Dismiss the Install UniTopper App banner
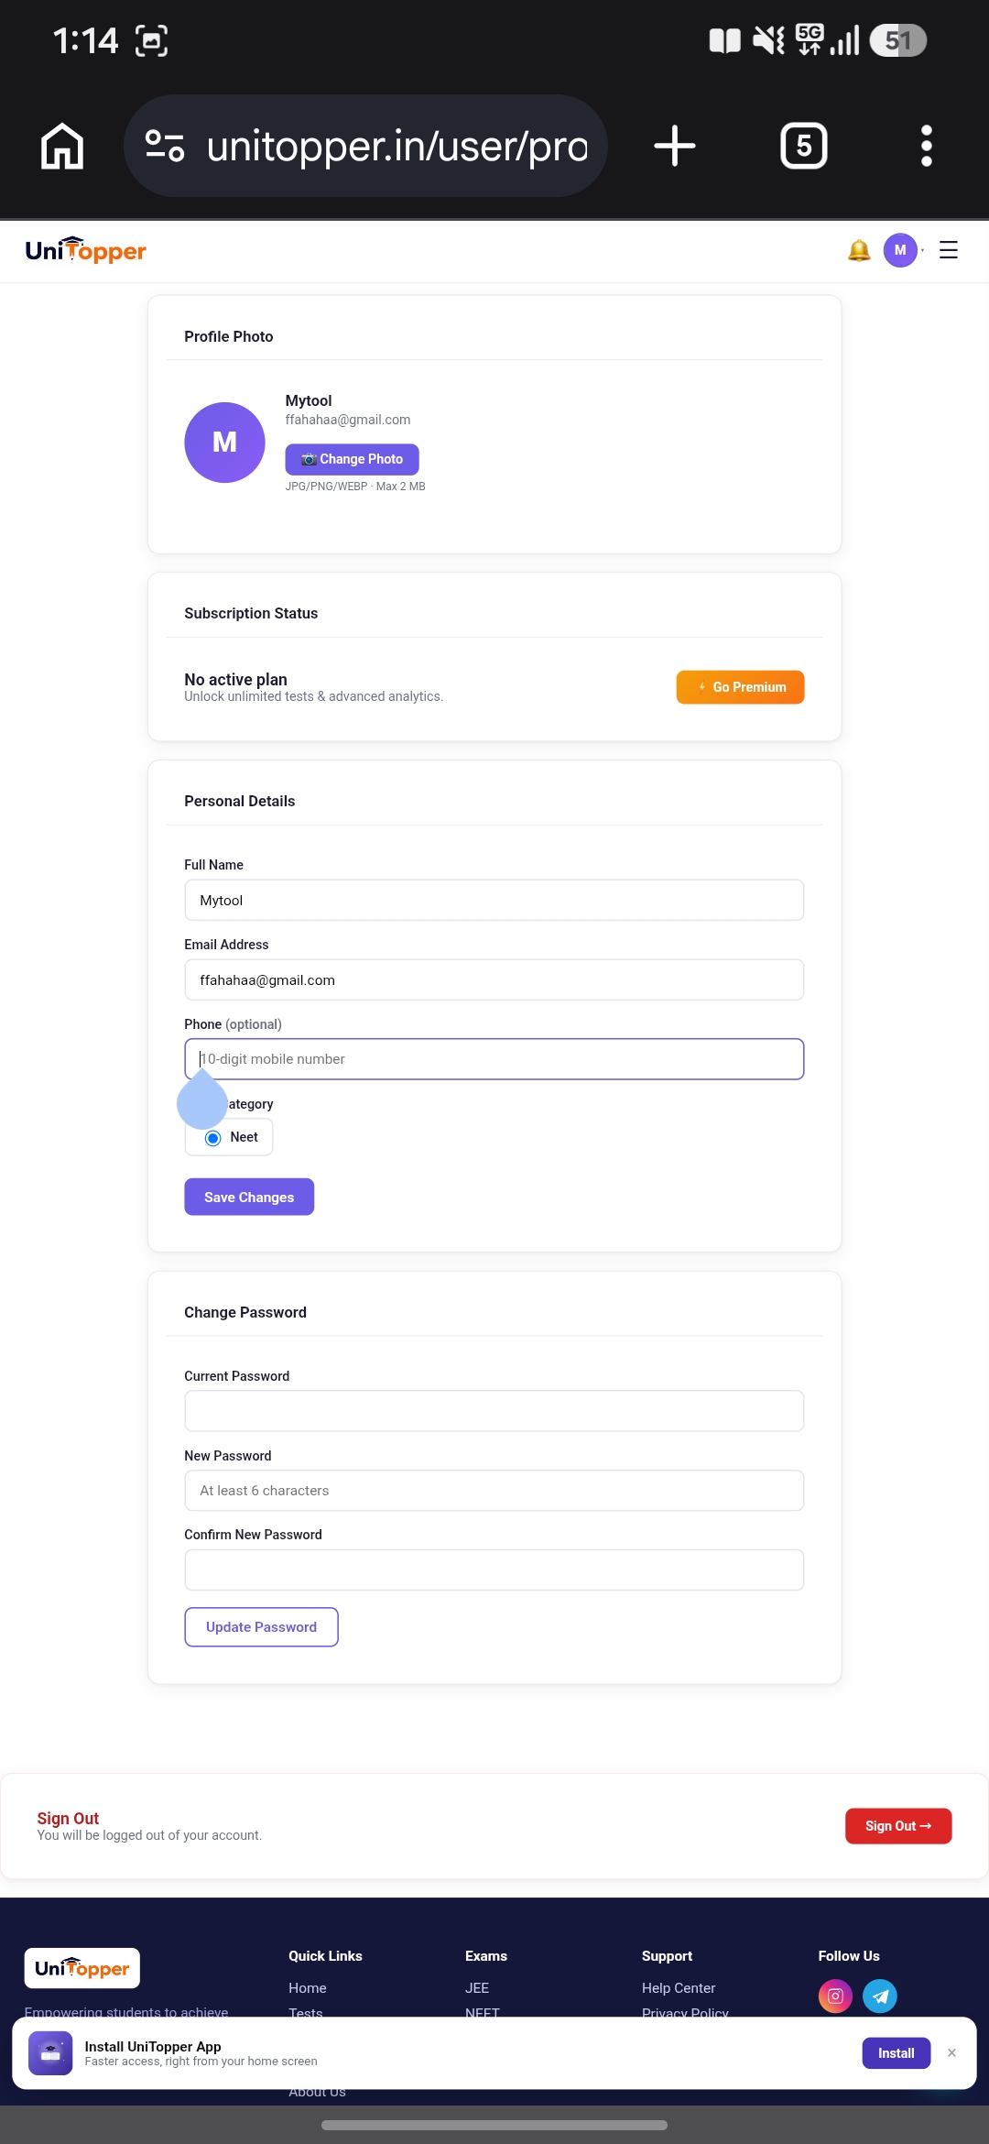989x2144 pixels. click(951, 2053)
